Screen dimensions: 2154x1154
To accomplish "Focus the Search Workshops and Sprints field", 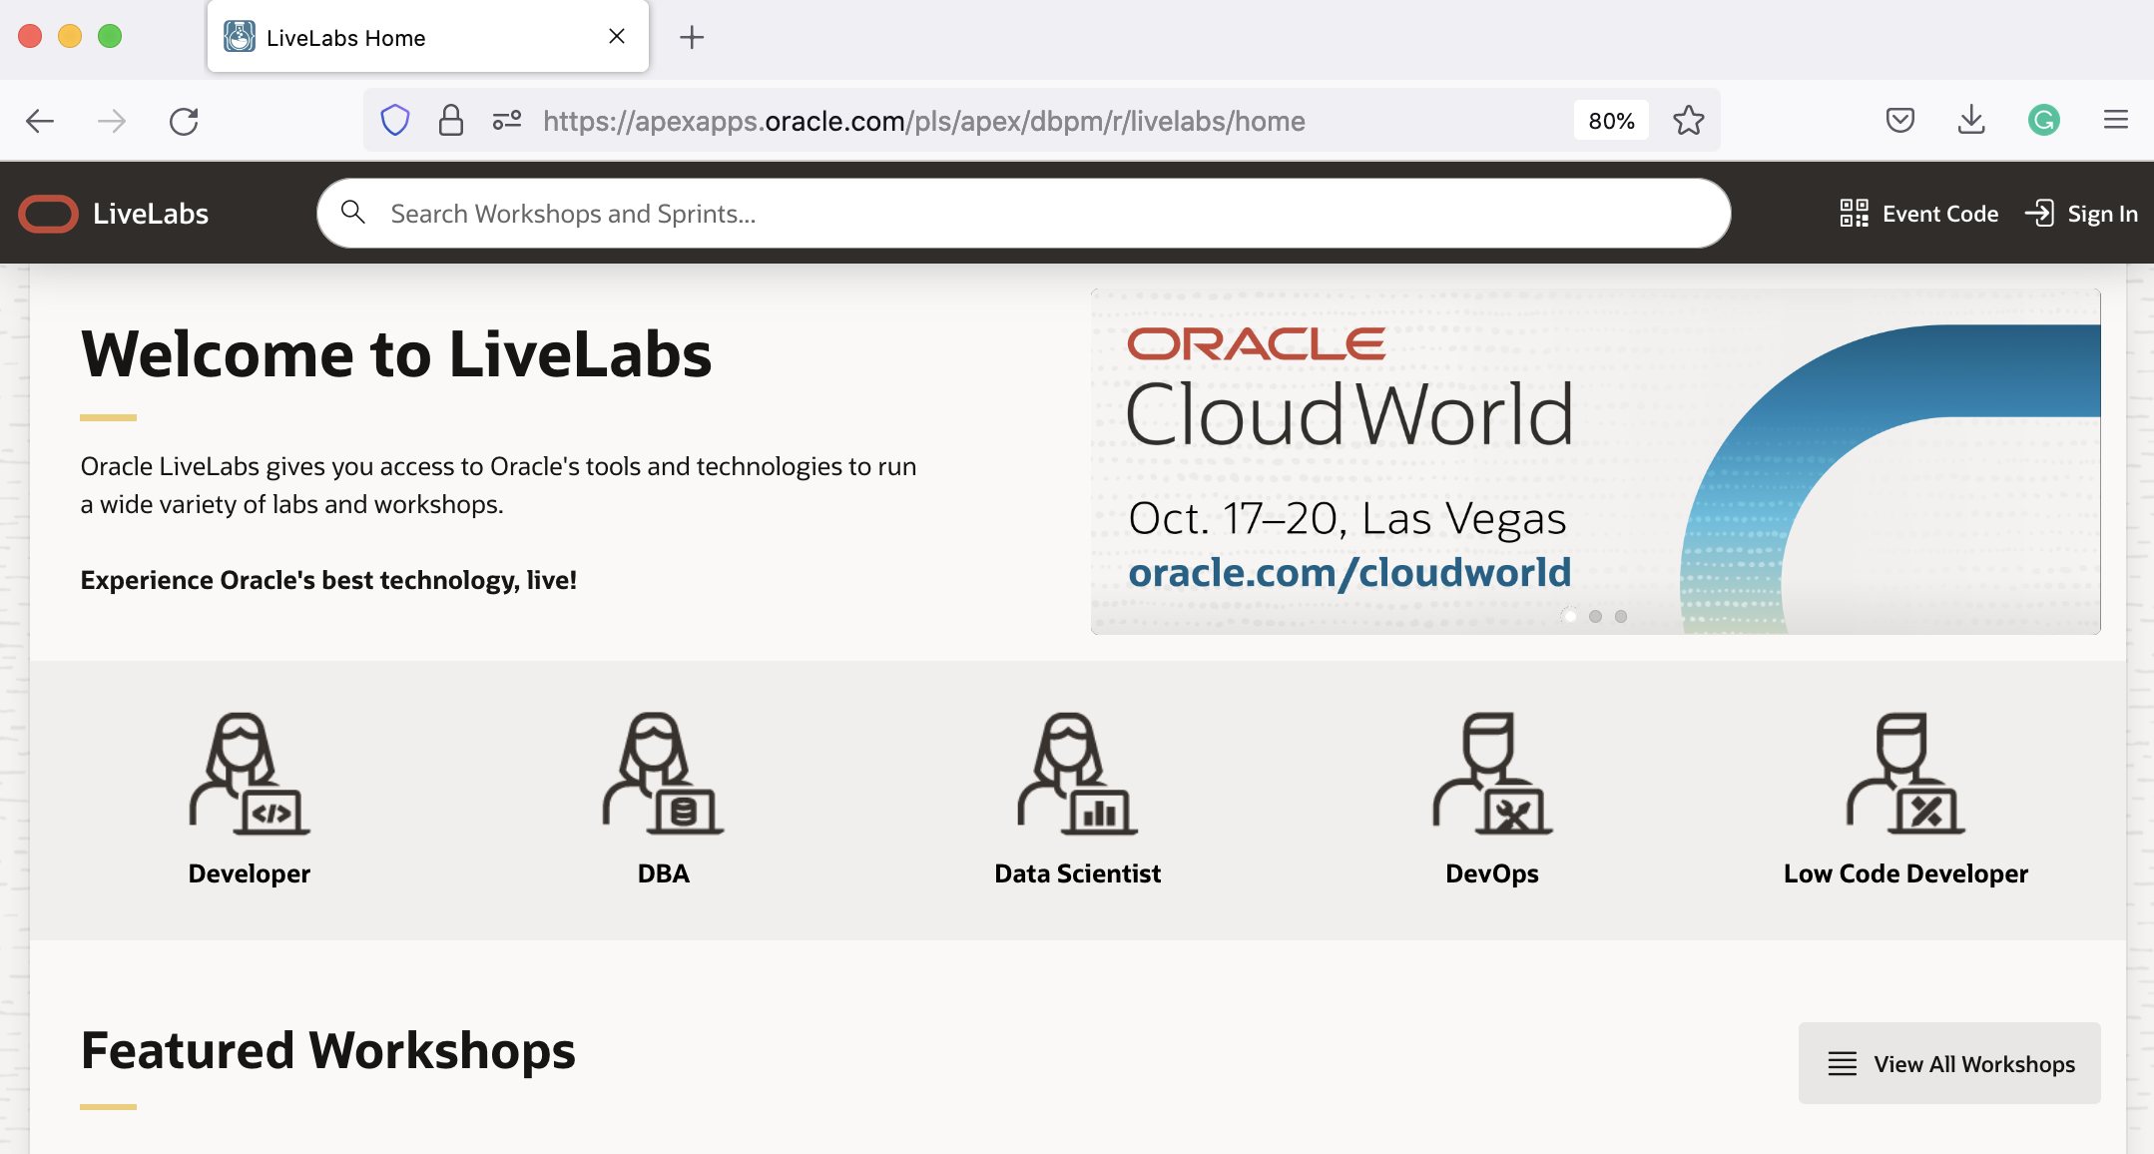I will click(1023, 214).
